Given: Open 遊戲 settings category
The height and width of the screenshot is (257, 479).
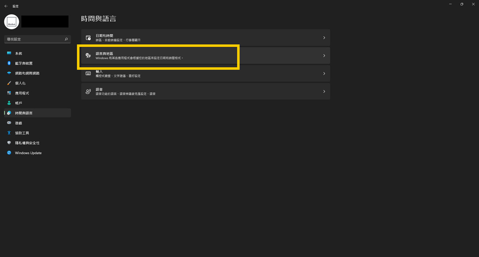Looking at the screenshot, I should (19, 123).
